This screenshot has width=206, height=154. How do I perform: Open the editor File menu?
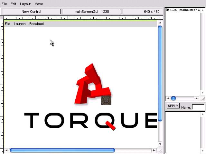pos(4,4)
